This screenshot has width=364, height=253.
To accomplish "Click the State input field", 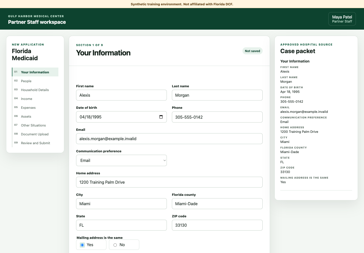I will click(121, 225).
